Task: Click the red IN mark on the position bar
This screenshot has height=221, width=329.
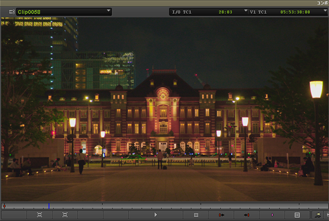Action: [x=4, y=206]
